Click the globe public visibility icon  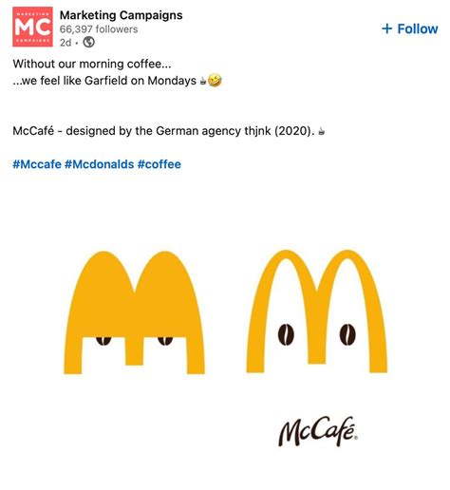coord(88,42)
